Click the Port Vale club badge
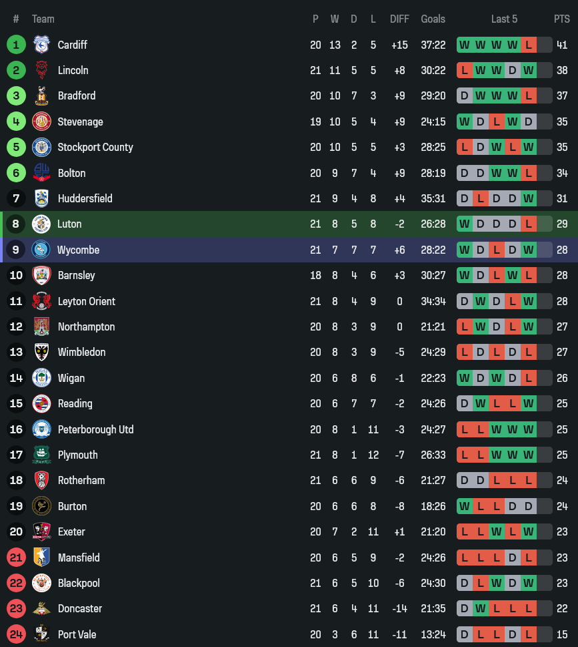 [x=41, y=634]
